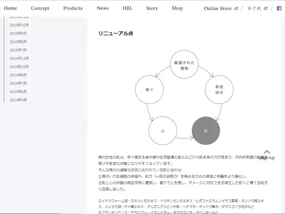This screenshot has width=285, height=214.
Task: Open the HBL menu item
Action: (127, 8)
